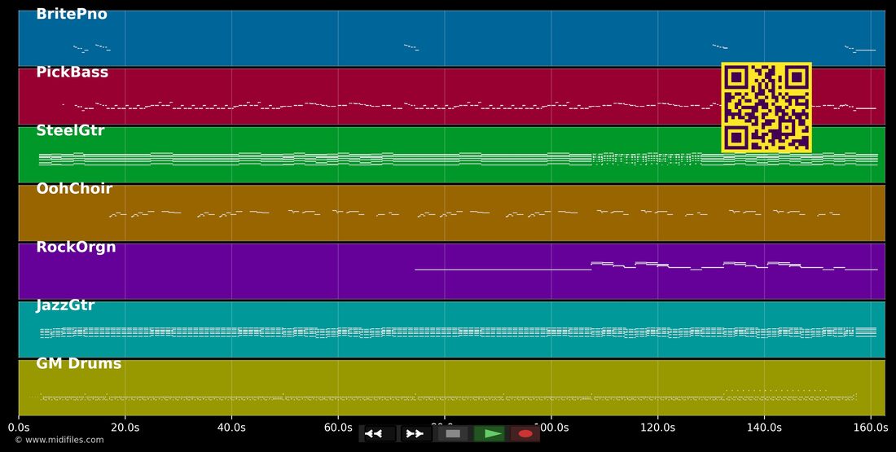Select the BritePno track label
This screenshot has width=896, height=452.
tap(72, 15)
